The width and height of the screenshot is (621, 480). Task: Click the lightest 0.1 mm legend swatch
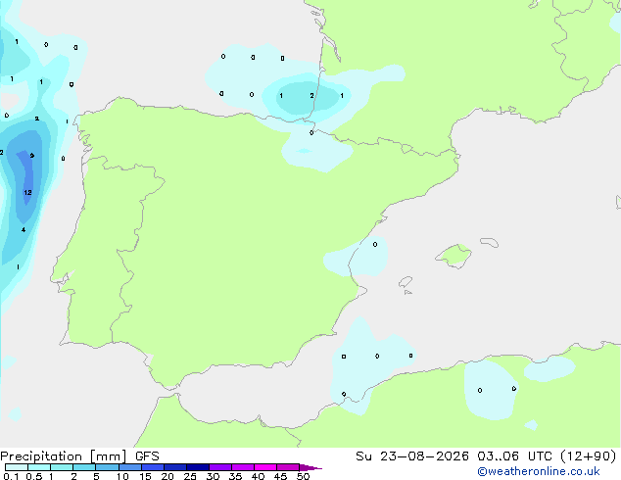[x=17, y=467]
